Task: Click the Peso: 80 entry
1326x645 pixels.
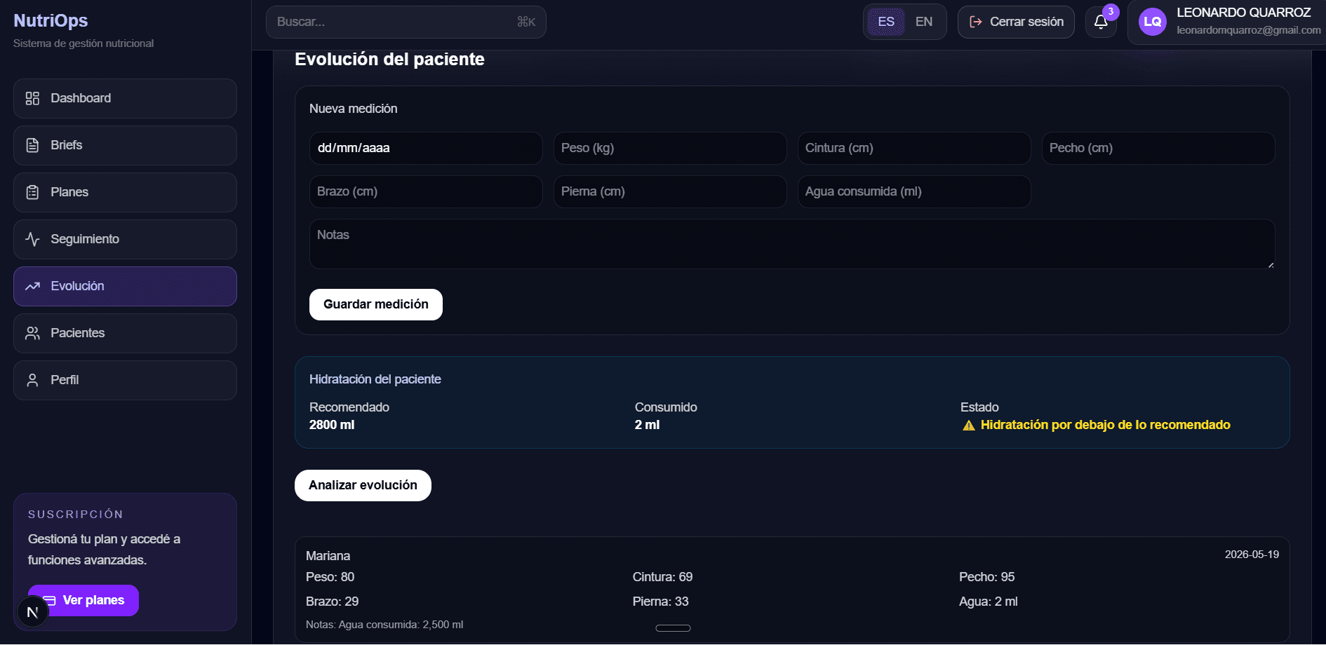Action: point(330,577)
